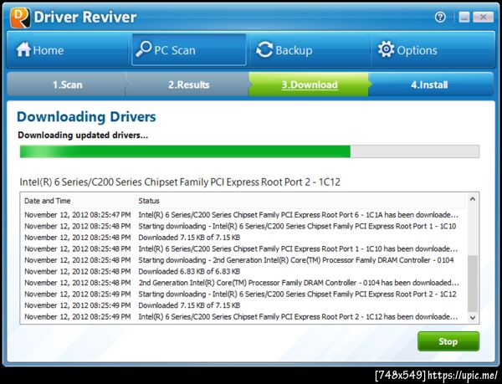Click log scrollbar down arrow
This screenshot has height=384, width=502.
pyautogui.click(x=473, y=318)
